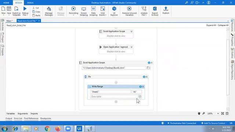The height and width of the screenshot is (132, 235).
Task: Publish the project
Action: (166, 11)
